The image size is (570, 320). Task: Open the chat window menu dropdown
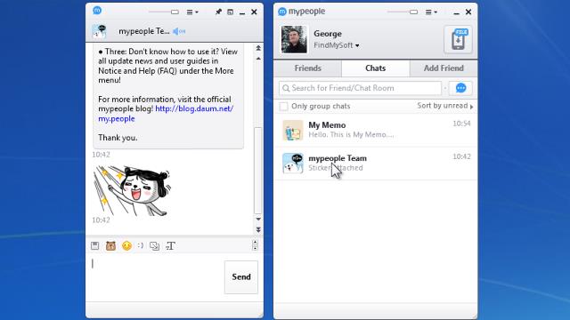point(192,12)
